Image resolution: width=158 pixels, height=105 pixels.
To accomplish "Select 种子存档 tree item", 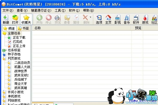I will point(14,54).
